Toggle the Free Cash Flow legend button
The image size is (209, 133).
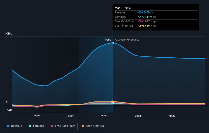pyautogui.click(x=63, y=126)
